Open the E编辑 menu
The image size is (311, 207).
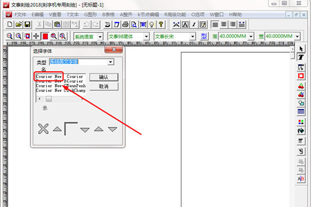pyautogui.click(x=37, y=14)
